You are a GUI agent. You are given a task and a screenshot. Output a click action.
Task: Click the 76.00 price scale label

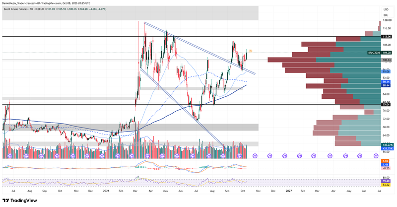point(387,111)
